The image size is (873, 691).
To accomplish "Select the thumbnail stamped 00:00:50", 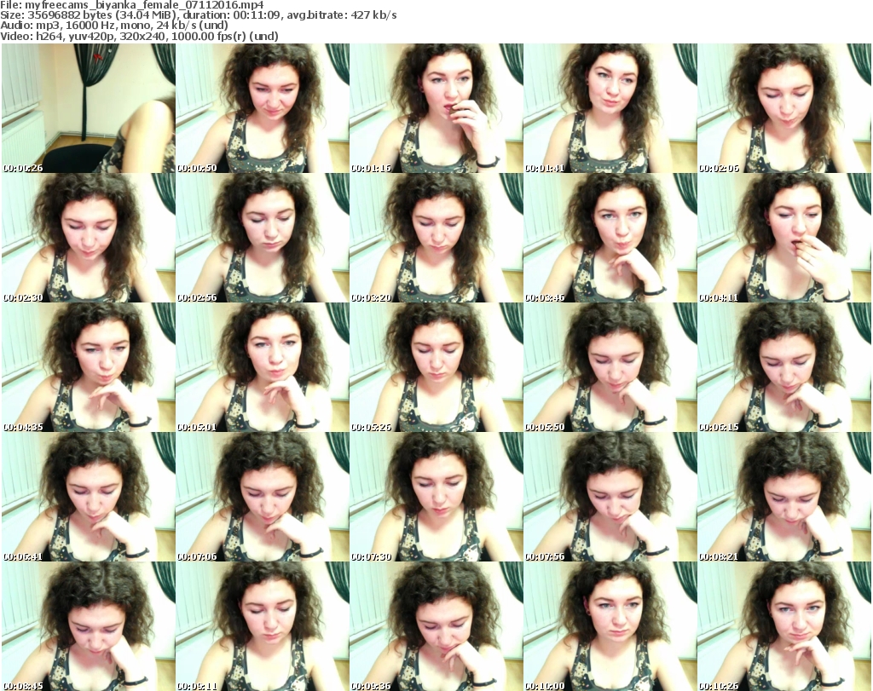I will coord(263,108).
